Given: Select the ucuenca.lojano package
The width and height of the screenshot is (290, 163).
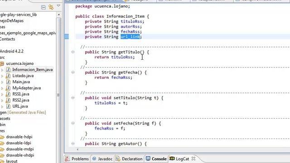Looking at the screenshot, I should (20, 63).
